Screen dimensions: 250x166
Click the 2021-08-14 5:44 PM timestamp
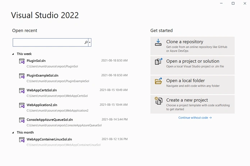click(115, 119)
